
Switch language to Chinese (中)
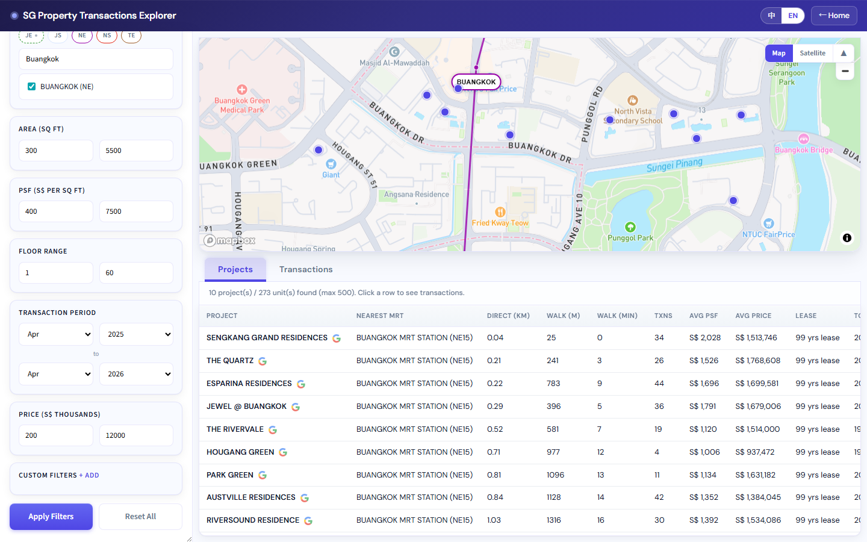[771, 16]
